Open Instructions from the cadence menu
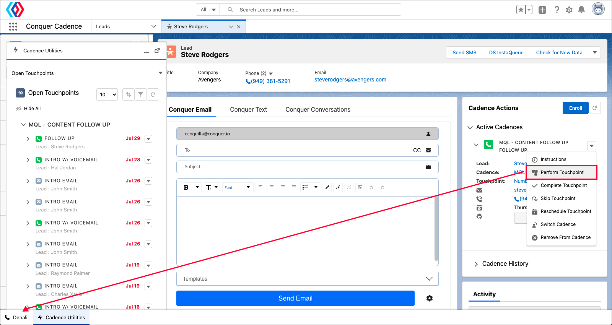Image resolution: width=612 pixels, height=325 pixels. (x=562, y=159)
